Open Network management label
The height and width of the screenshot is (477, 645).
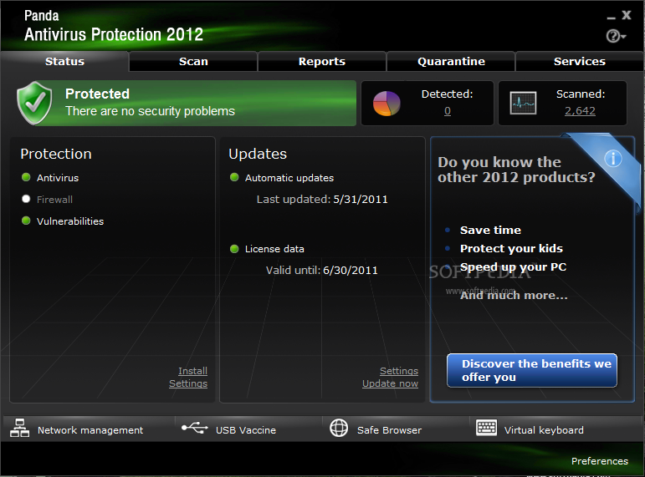coord(90,430)
